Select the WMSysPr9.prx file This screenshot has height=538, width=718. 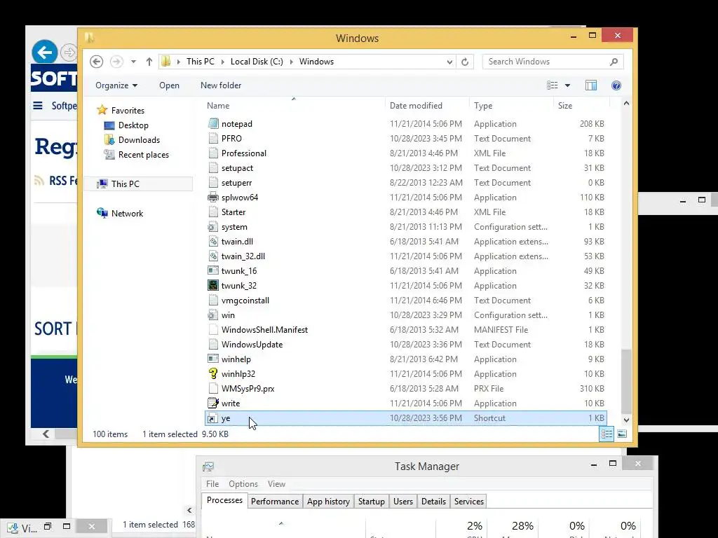405,388
